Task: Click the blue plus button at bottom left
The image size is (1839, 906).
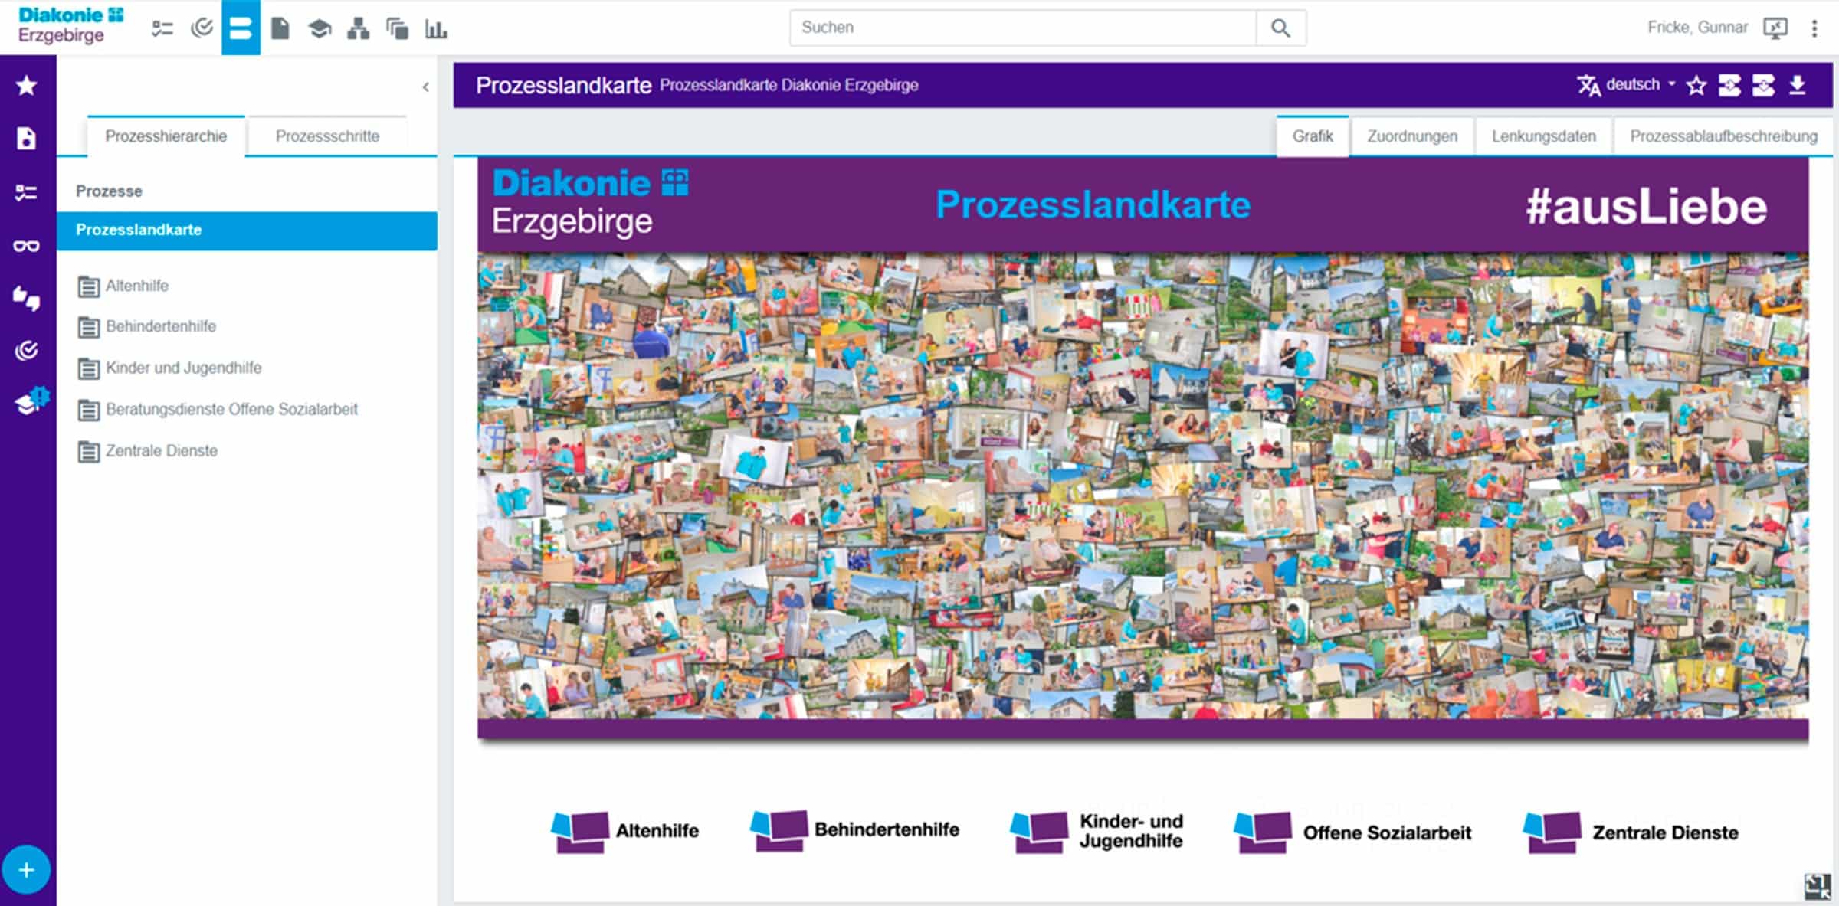Action: (27, 870)
